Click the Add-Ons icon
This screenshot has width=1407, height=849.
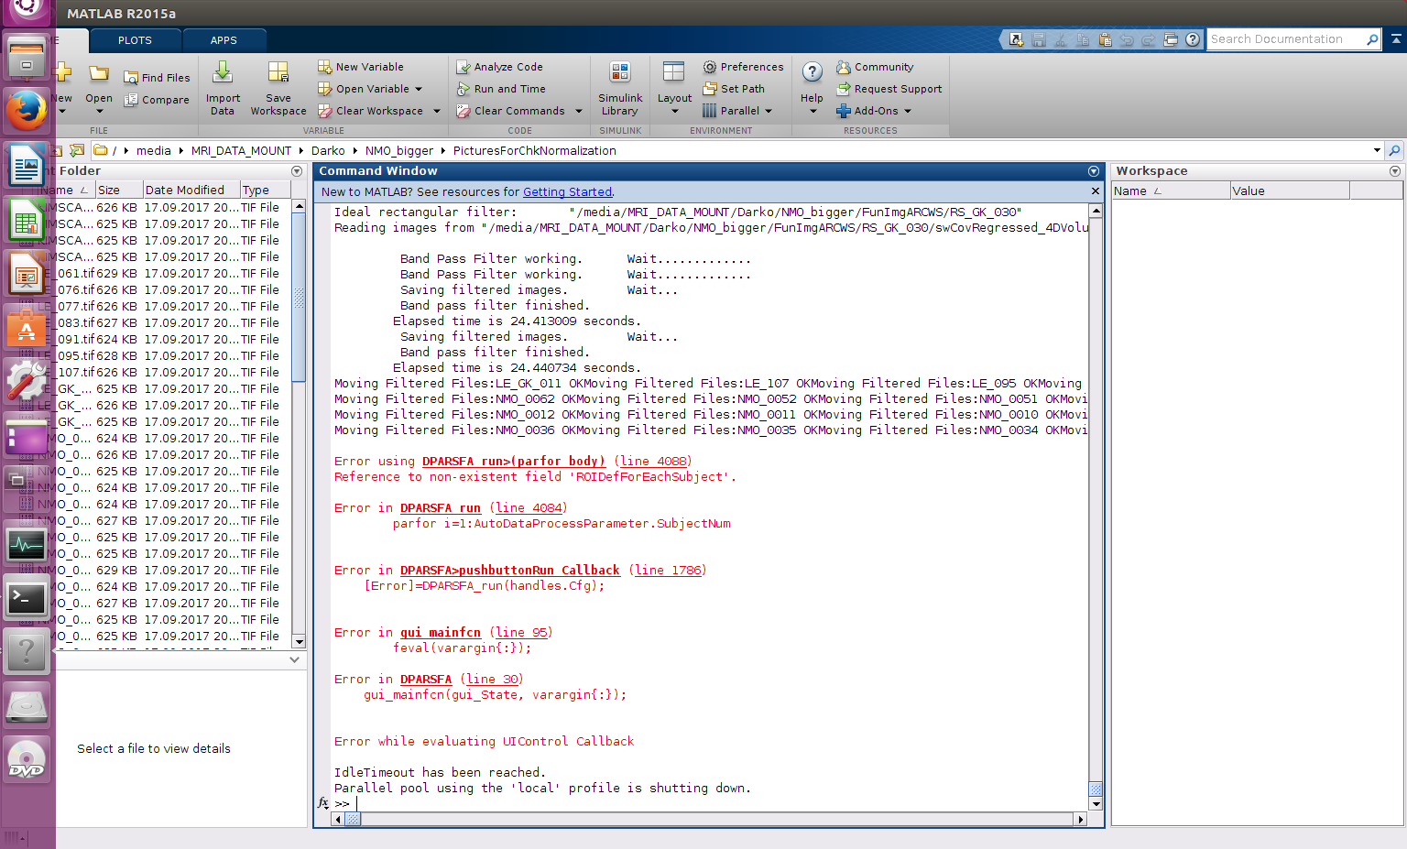[844, 111]
